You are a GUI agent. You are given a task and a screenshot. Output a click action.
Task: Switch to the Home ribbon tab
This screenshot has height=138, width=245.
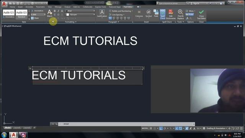point(12,7)
